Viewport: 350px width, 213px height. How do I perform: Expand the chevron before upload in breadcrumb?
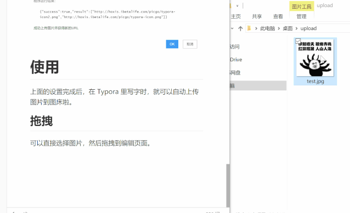tap(296, 28)
